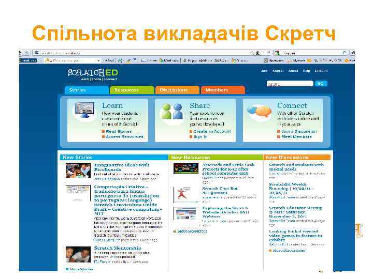Click the Connect heading

click(292, 105)
